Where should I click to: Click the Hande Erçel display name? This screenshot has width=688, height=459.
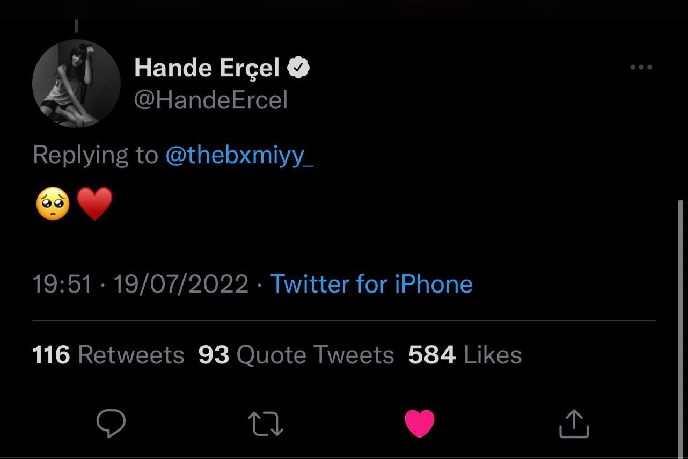tap(207, 68)
